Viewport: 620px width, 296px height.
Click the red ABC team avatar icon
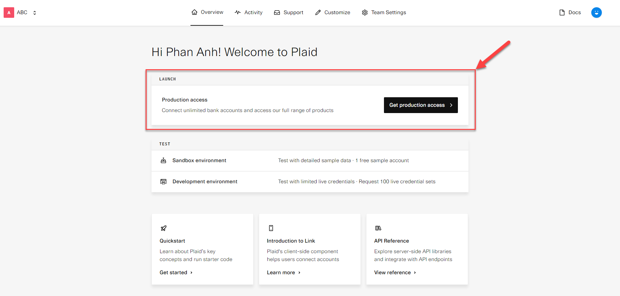(x=9, y=13)
